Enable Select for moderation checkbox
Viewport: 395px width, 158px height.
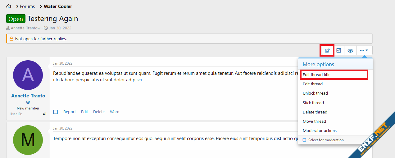point(304,140)
